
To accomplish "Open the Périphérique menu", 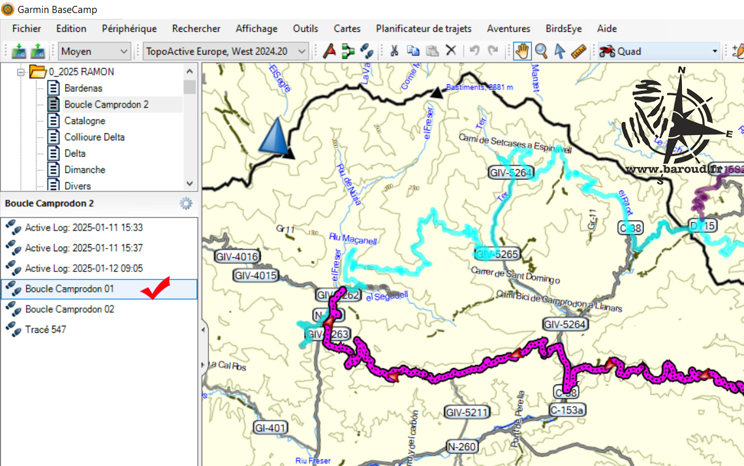I will coord(129,29).
